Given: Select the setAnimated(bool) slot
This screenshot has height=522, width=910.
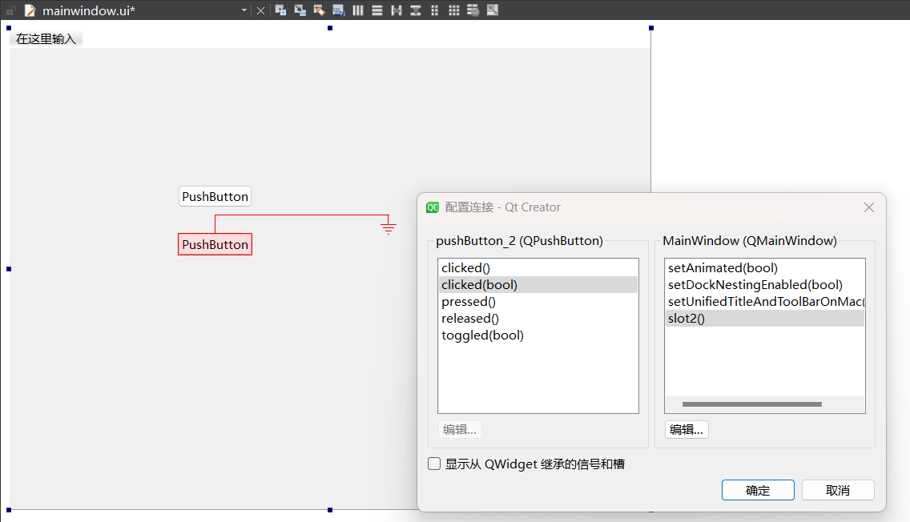Looking at the screenshot, I should (x=764, y=268).
